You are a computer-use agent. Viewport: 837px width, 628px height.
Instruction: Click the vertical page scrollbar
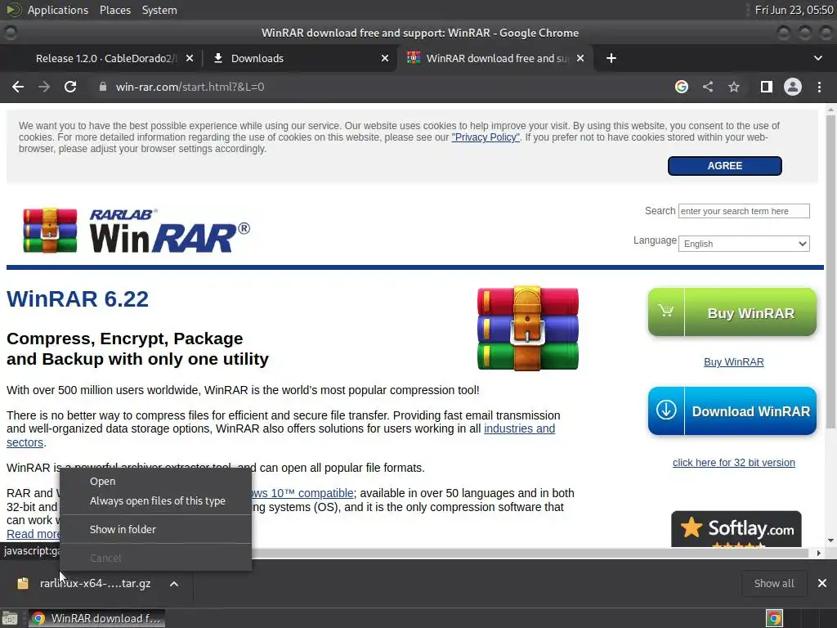click(x=830, y=271)
